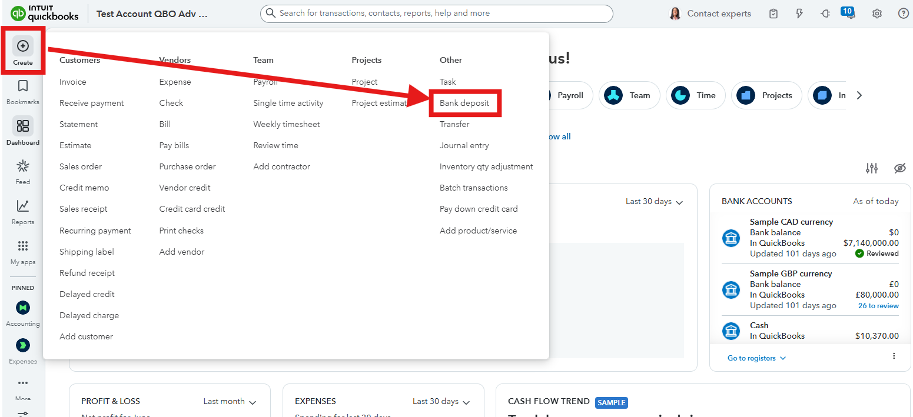
Task: Choose Journal entry under Other
Action: click(x=464, y=146)
